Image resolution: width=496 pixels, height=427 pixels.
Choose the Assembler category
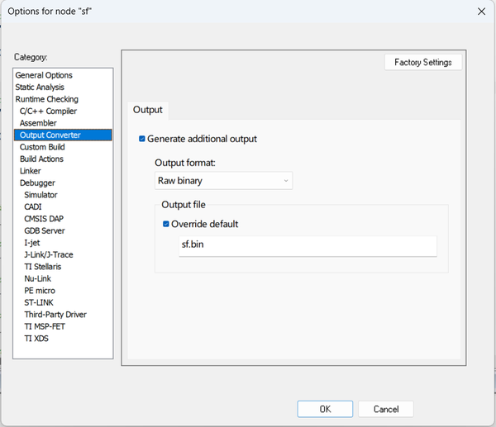coord(38,123)
